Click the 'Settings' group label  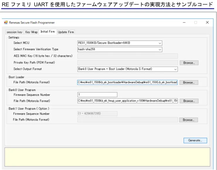(x=14, y=37)
